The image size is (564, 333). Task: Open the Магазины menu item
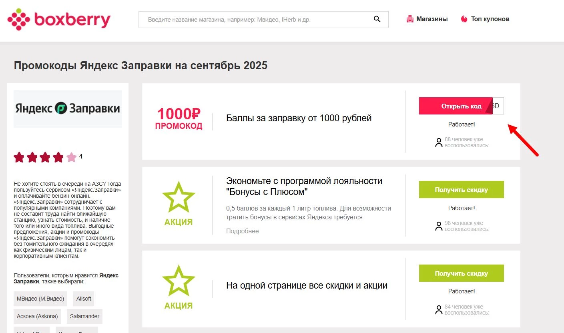click(432, 18)
